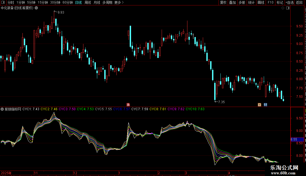Open F10 company information

(x=271, y=2)
